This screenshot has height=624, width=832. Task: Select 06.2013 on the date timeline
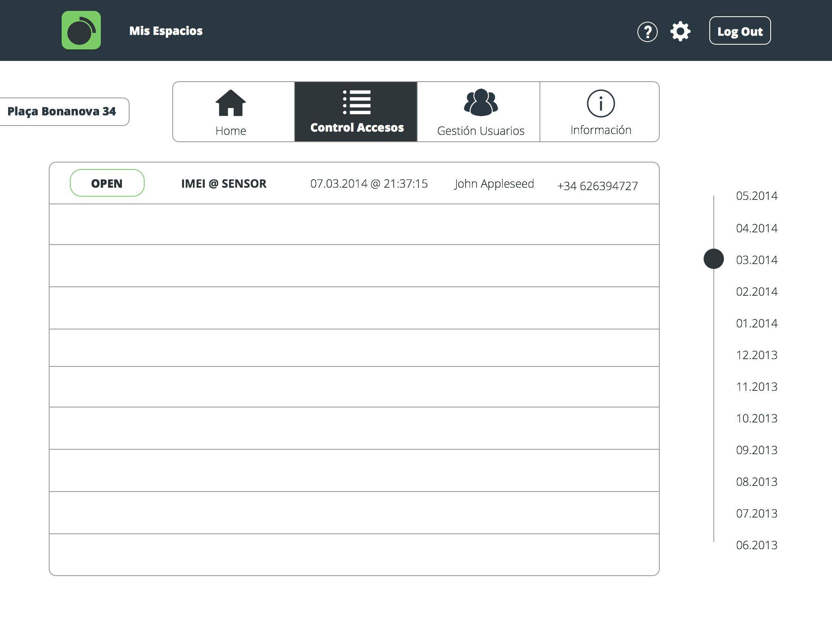pos(756,545)
